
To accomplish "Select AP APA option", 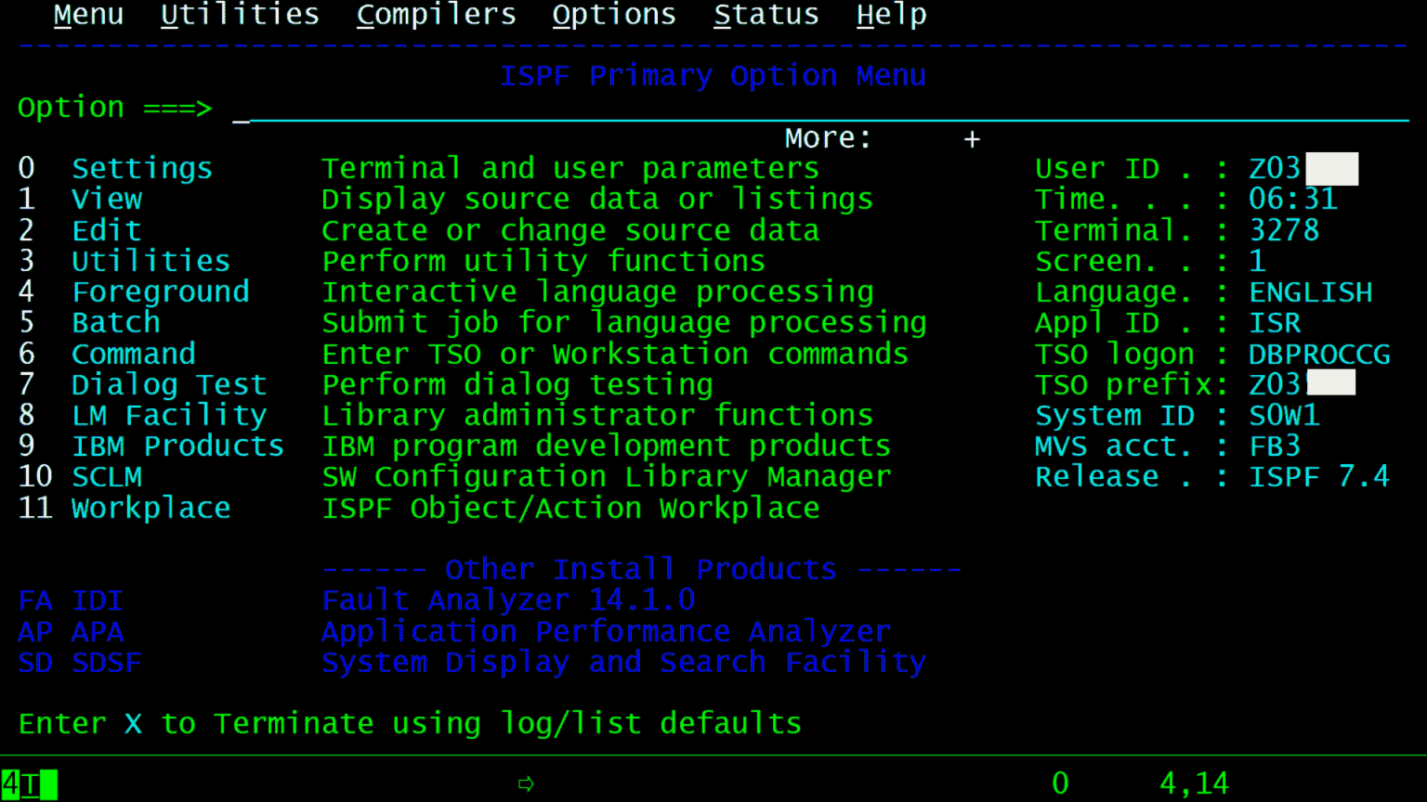I will [x=71, y=631].
